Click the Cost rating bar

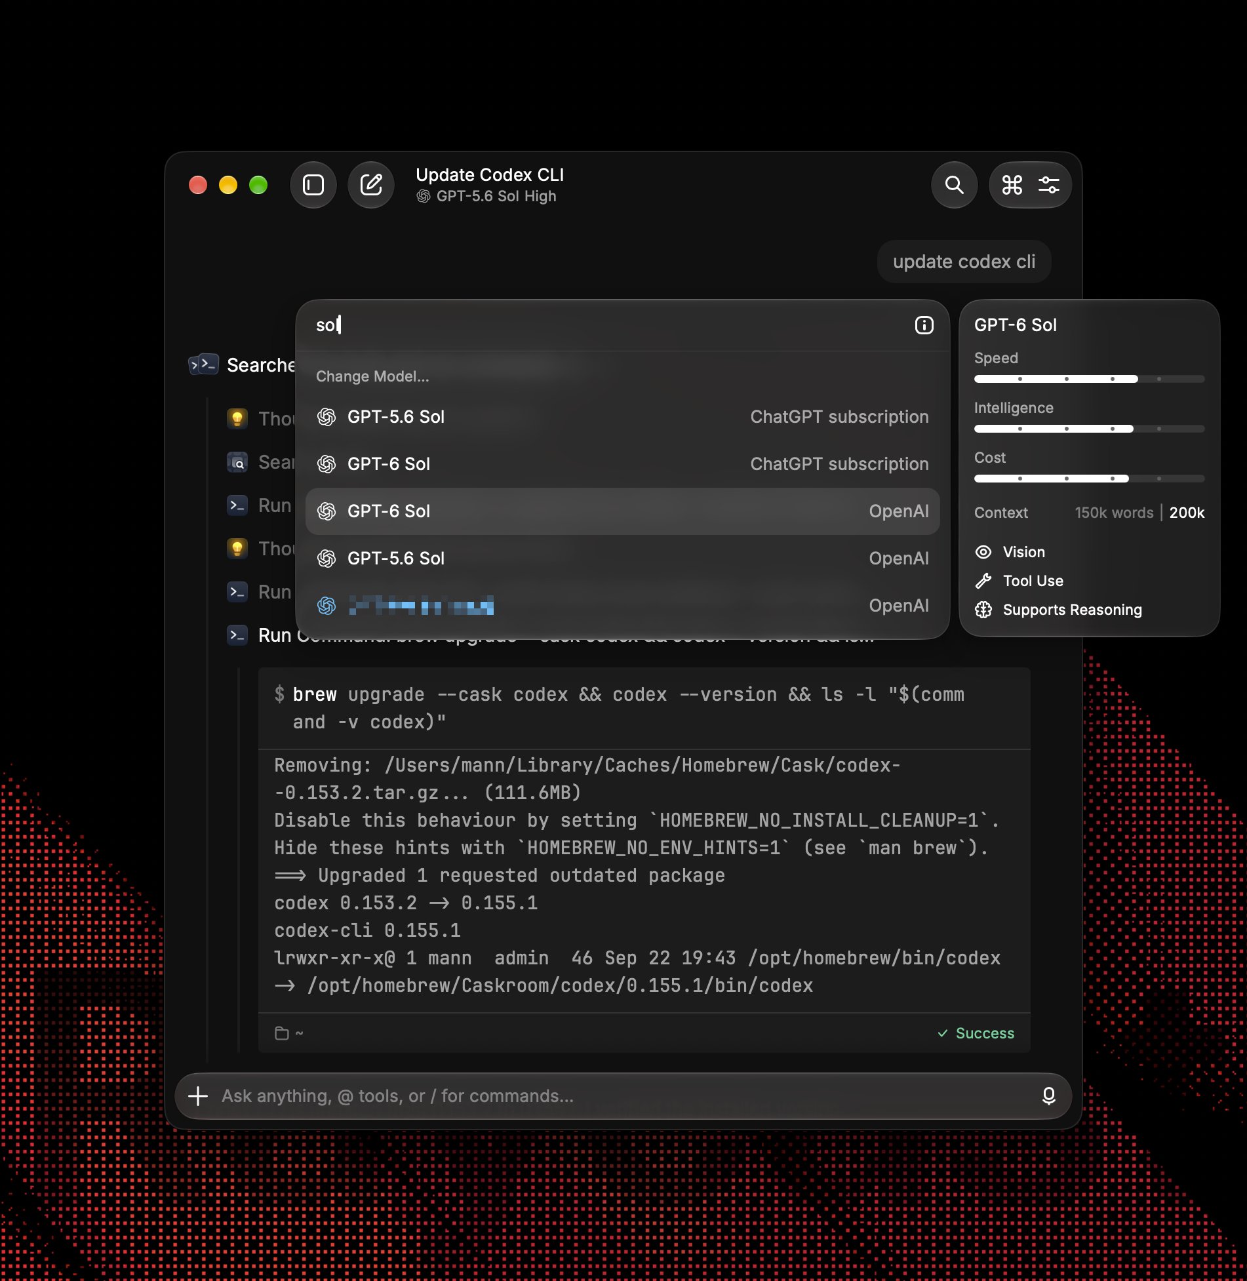tap(1089, 479)
